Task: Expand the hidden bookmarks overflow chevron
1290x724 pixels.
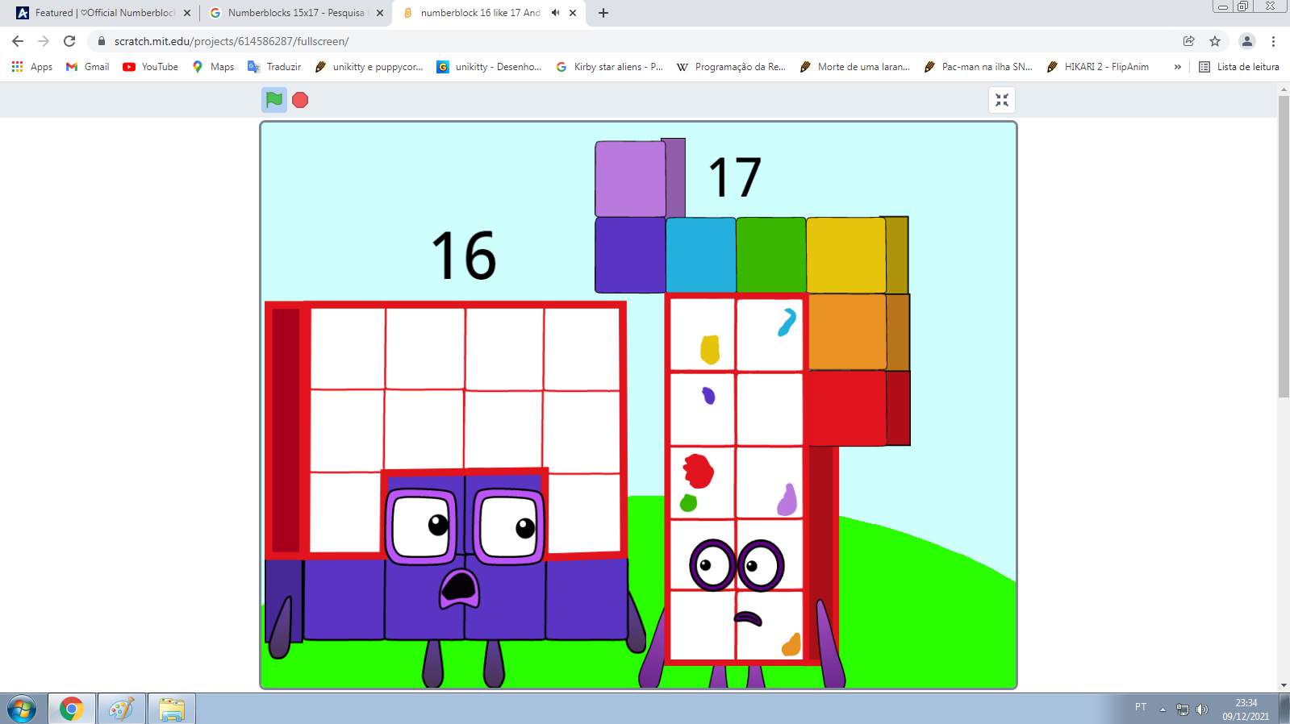Action: tap(1178, 67)
